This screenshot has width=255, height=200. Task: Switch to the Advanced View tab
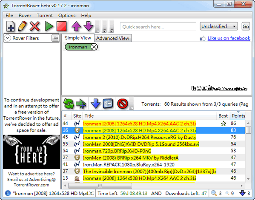tap(113, 38)
